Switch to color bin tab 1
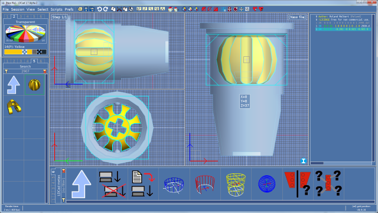Viewport: 378px width, 213px height. [8, 17]
